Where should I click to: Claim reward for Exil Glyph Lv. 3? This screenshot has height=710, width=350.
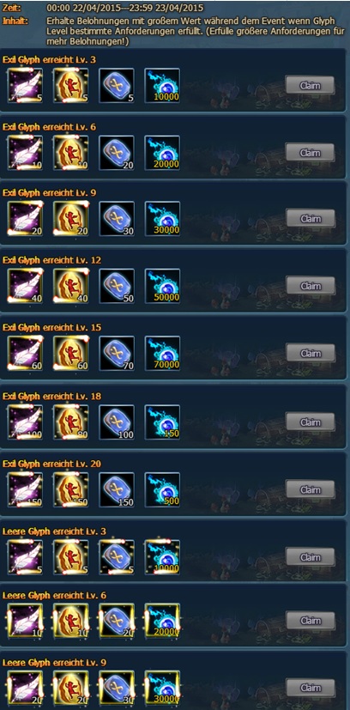311,85
